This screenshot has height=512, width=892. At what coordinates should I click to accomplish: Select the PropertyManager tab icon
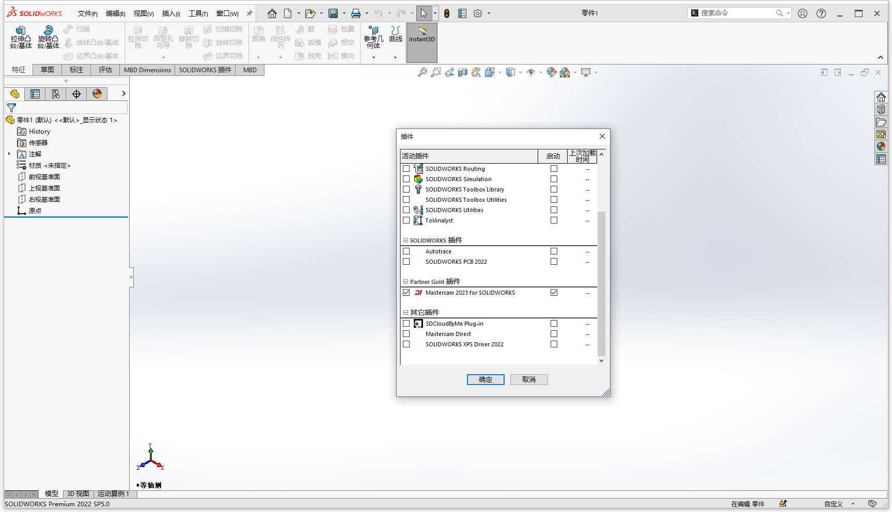pyautogui.click(x=35, y=93)
